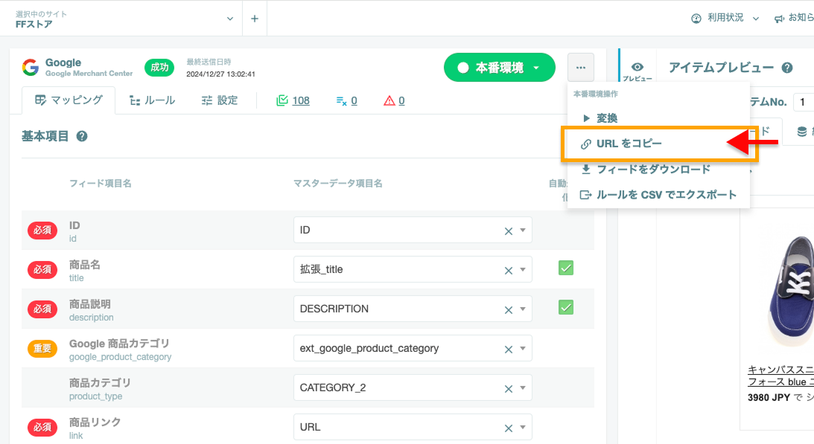This screenshot has width=814, height=444.
Task: Toggle auto checkbox for 商品説明 row
Action: [x=566, y=308]
